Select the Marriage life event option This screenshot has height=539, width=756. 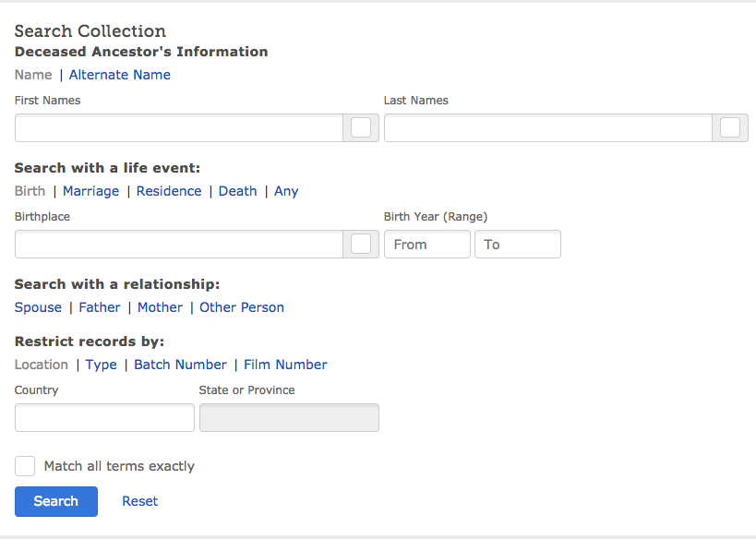click(90, 191)
